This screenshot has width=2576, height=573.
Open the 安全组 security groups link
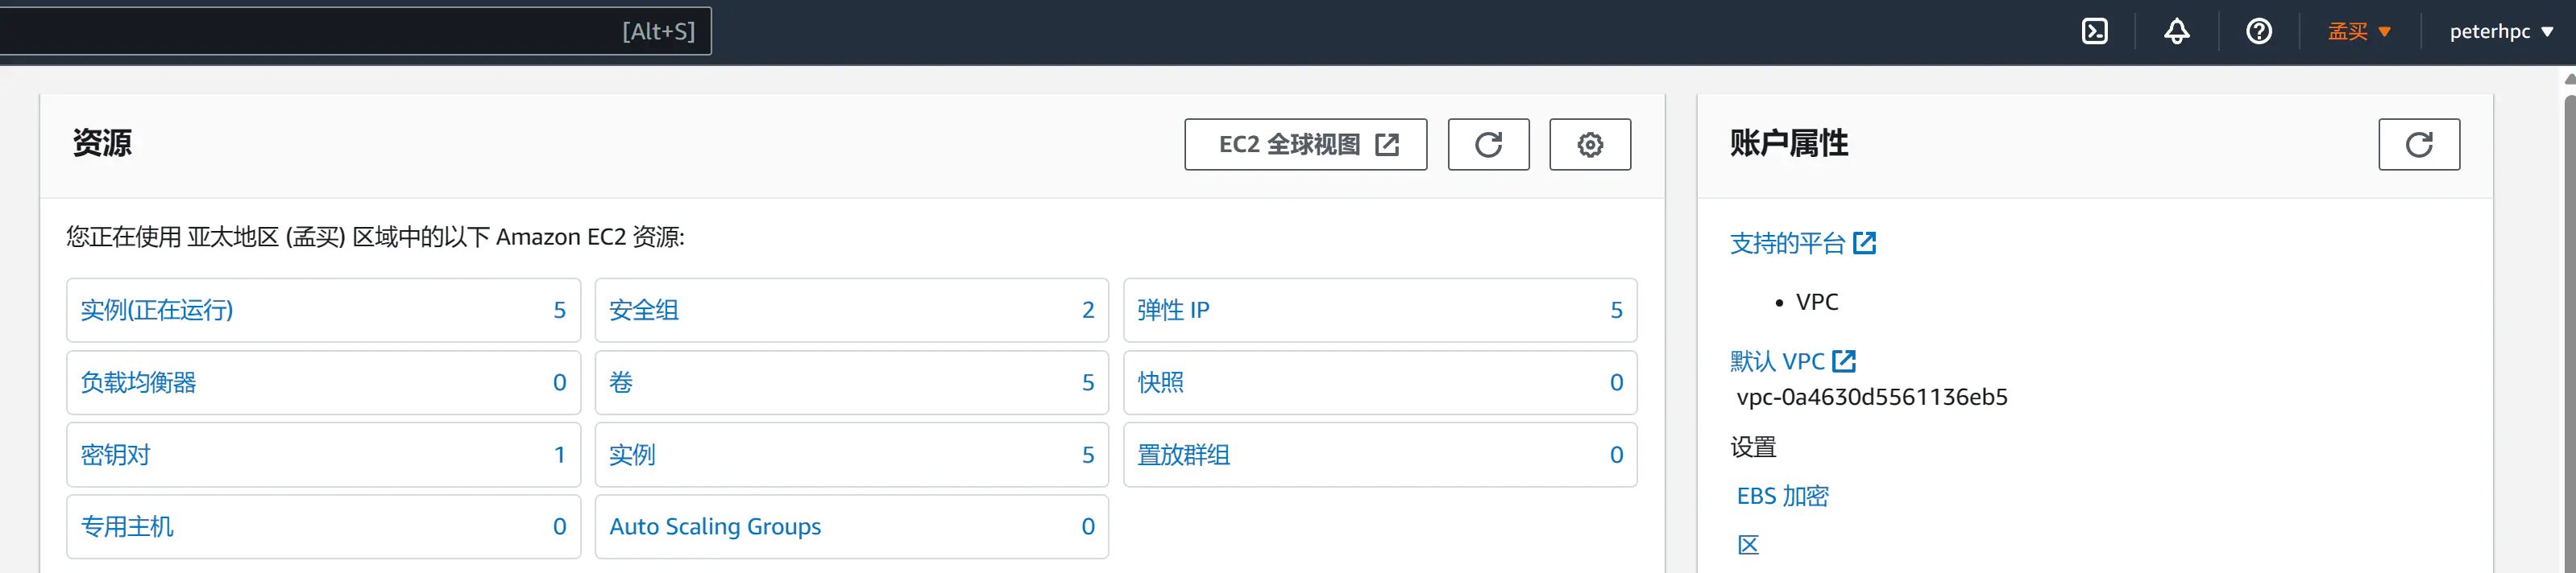tap(644, 311)
